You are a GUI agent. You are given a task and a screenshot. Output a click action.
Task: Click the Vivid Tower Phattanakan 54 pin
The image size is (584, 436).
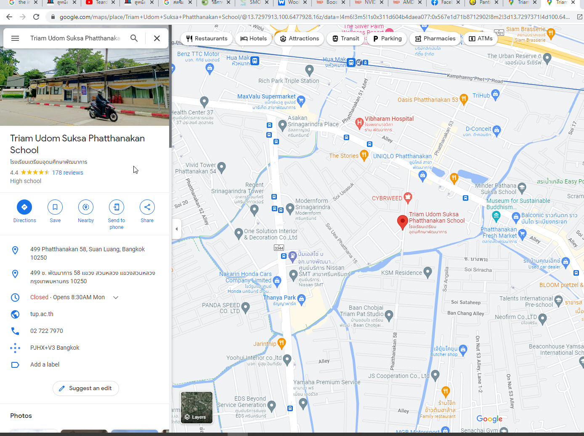click(222, 167)
